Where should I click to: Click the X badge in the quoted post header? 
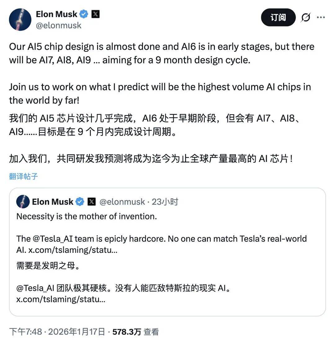coord(92,201)
